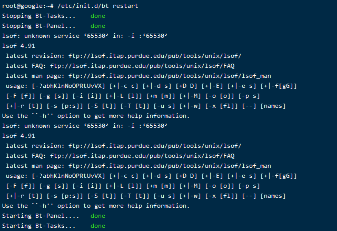
Task: Click first 'lsof 4.91' version line
Action: pyautogui.click(x=18, y=46)
